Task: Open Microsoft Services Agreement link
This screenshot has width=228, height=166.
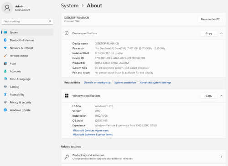Action: tap(91, 130)
